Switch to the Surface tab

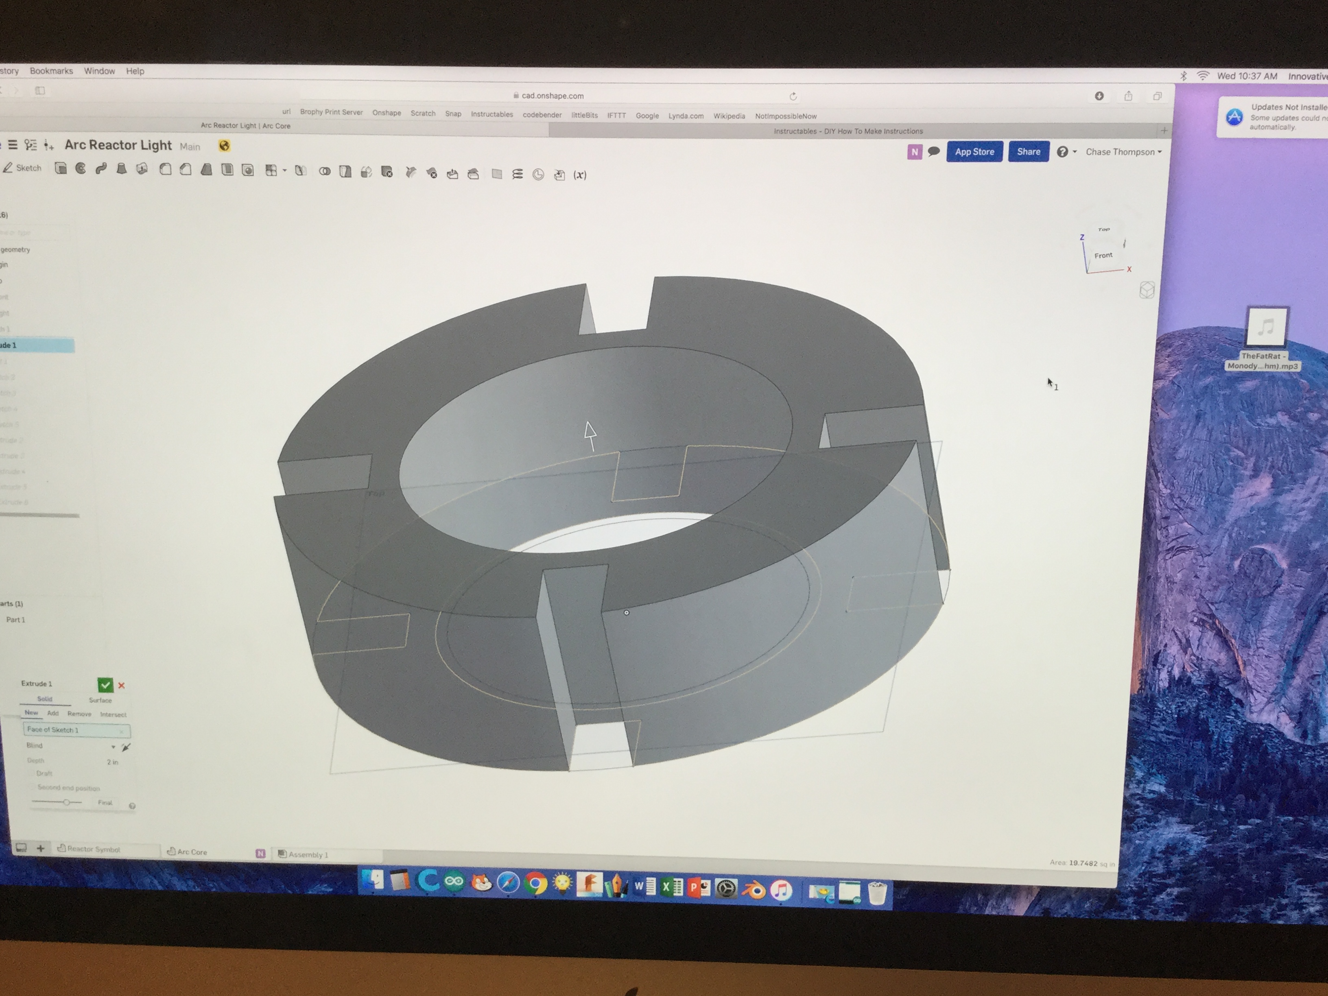pos(100,700)
